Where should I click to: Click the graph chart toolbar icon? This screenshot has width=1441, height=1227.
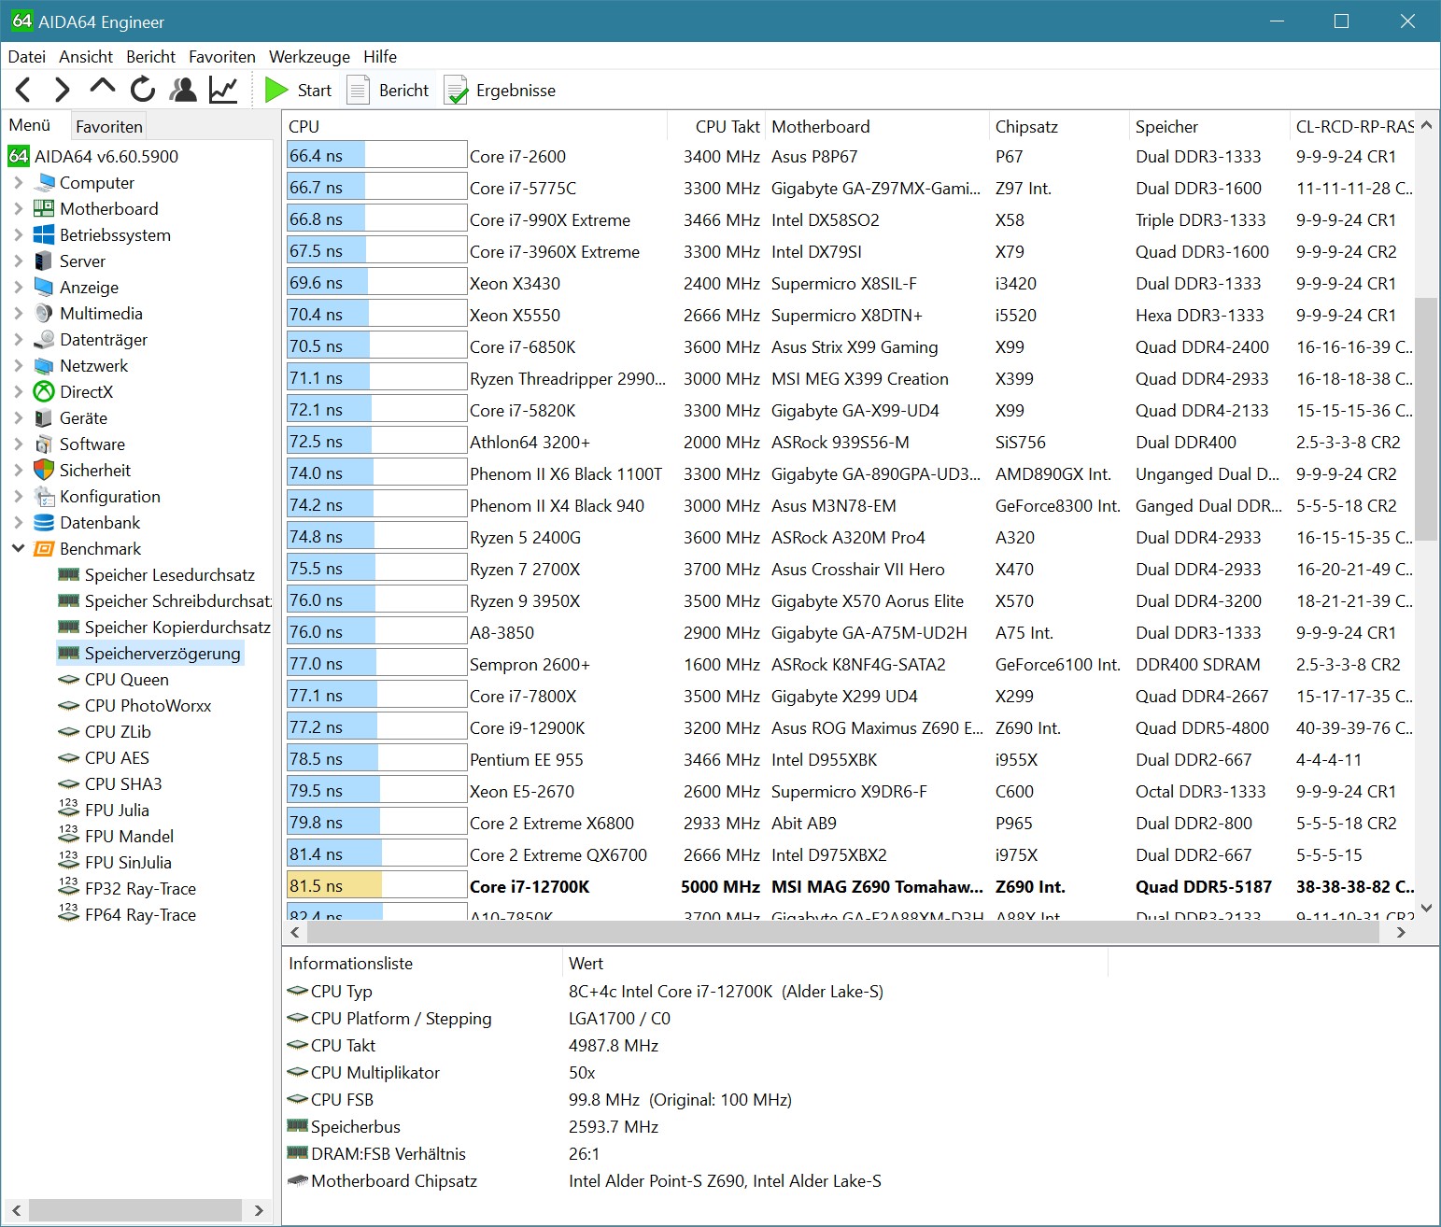[223, 90]
